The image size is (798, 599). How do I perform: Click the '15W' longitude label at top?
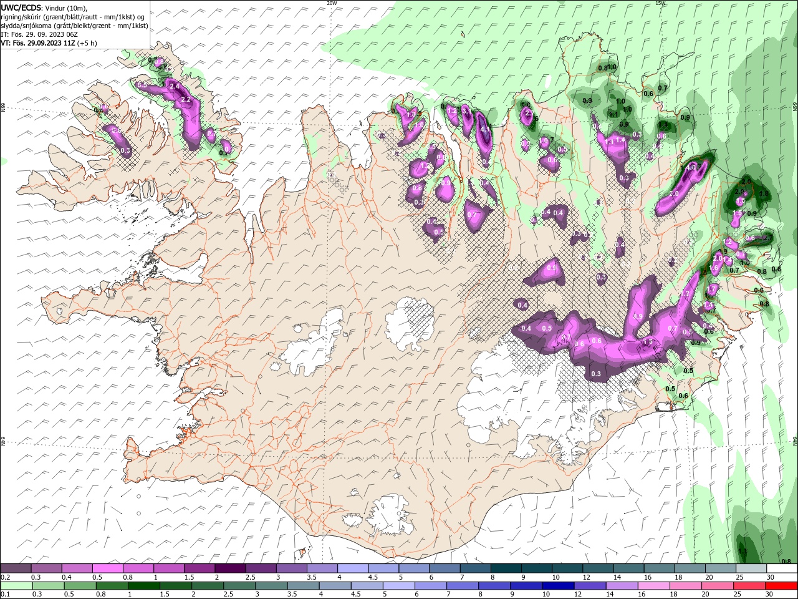660,3
